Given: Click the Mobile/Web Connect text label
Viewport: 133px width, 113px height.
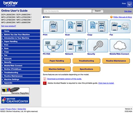Looking at the screenshot, I should tap(119, 54).
